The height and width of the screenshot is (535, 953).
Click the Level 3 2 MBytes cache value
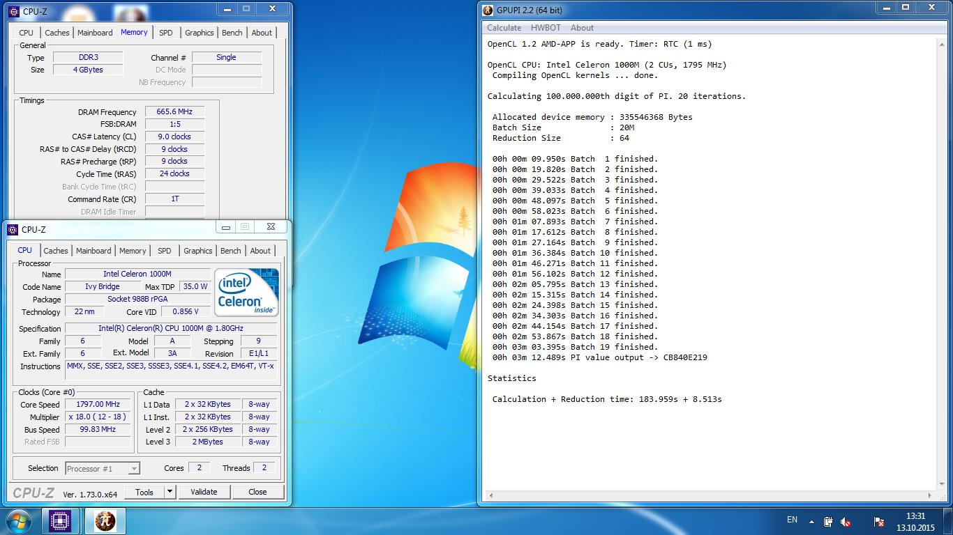[208, 442]
